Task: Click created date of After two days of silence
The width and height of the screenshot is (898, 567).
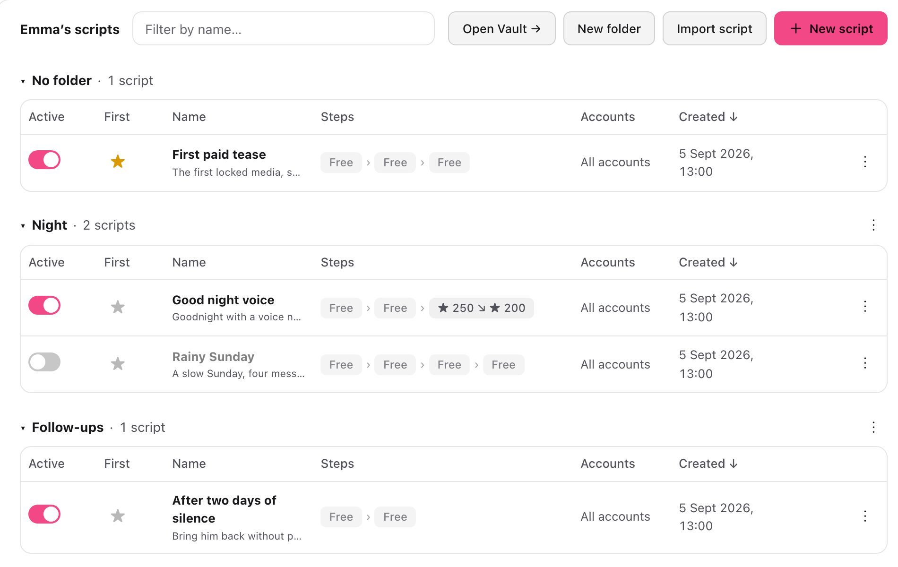Action: 716,517
